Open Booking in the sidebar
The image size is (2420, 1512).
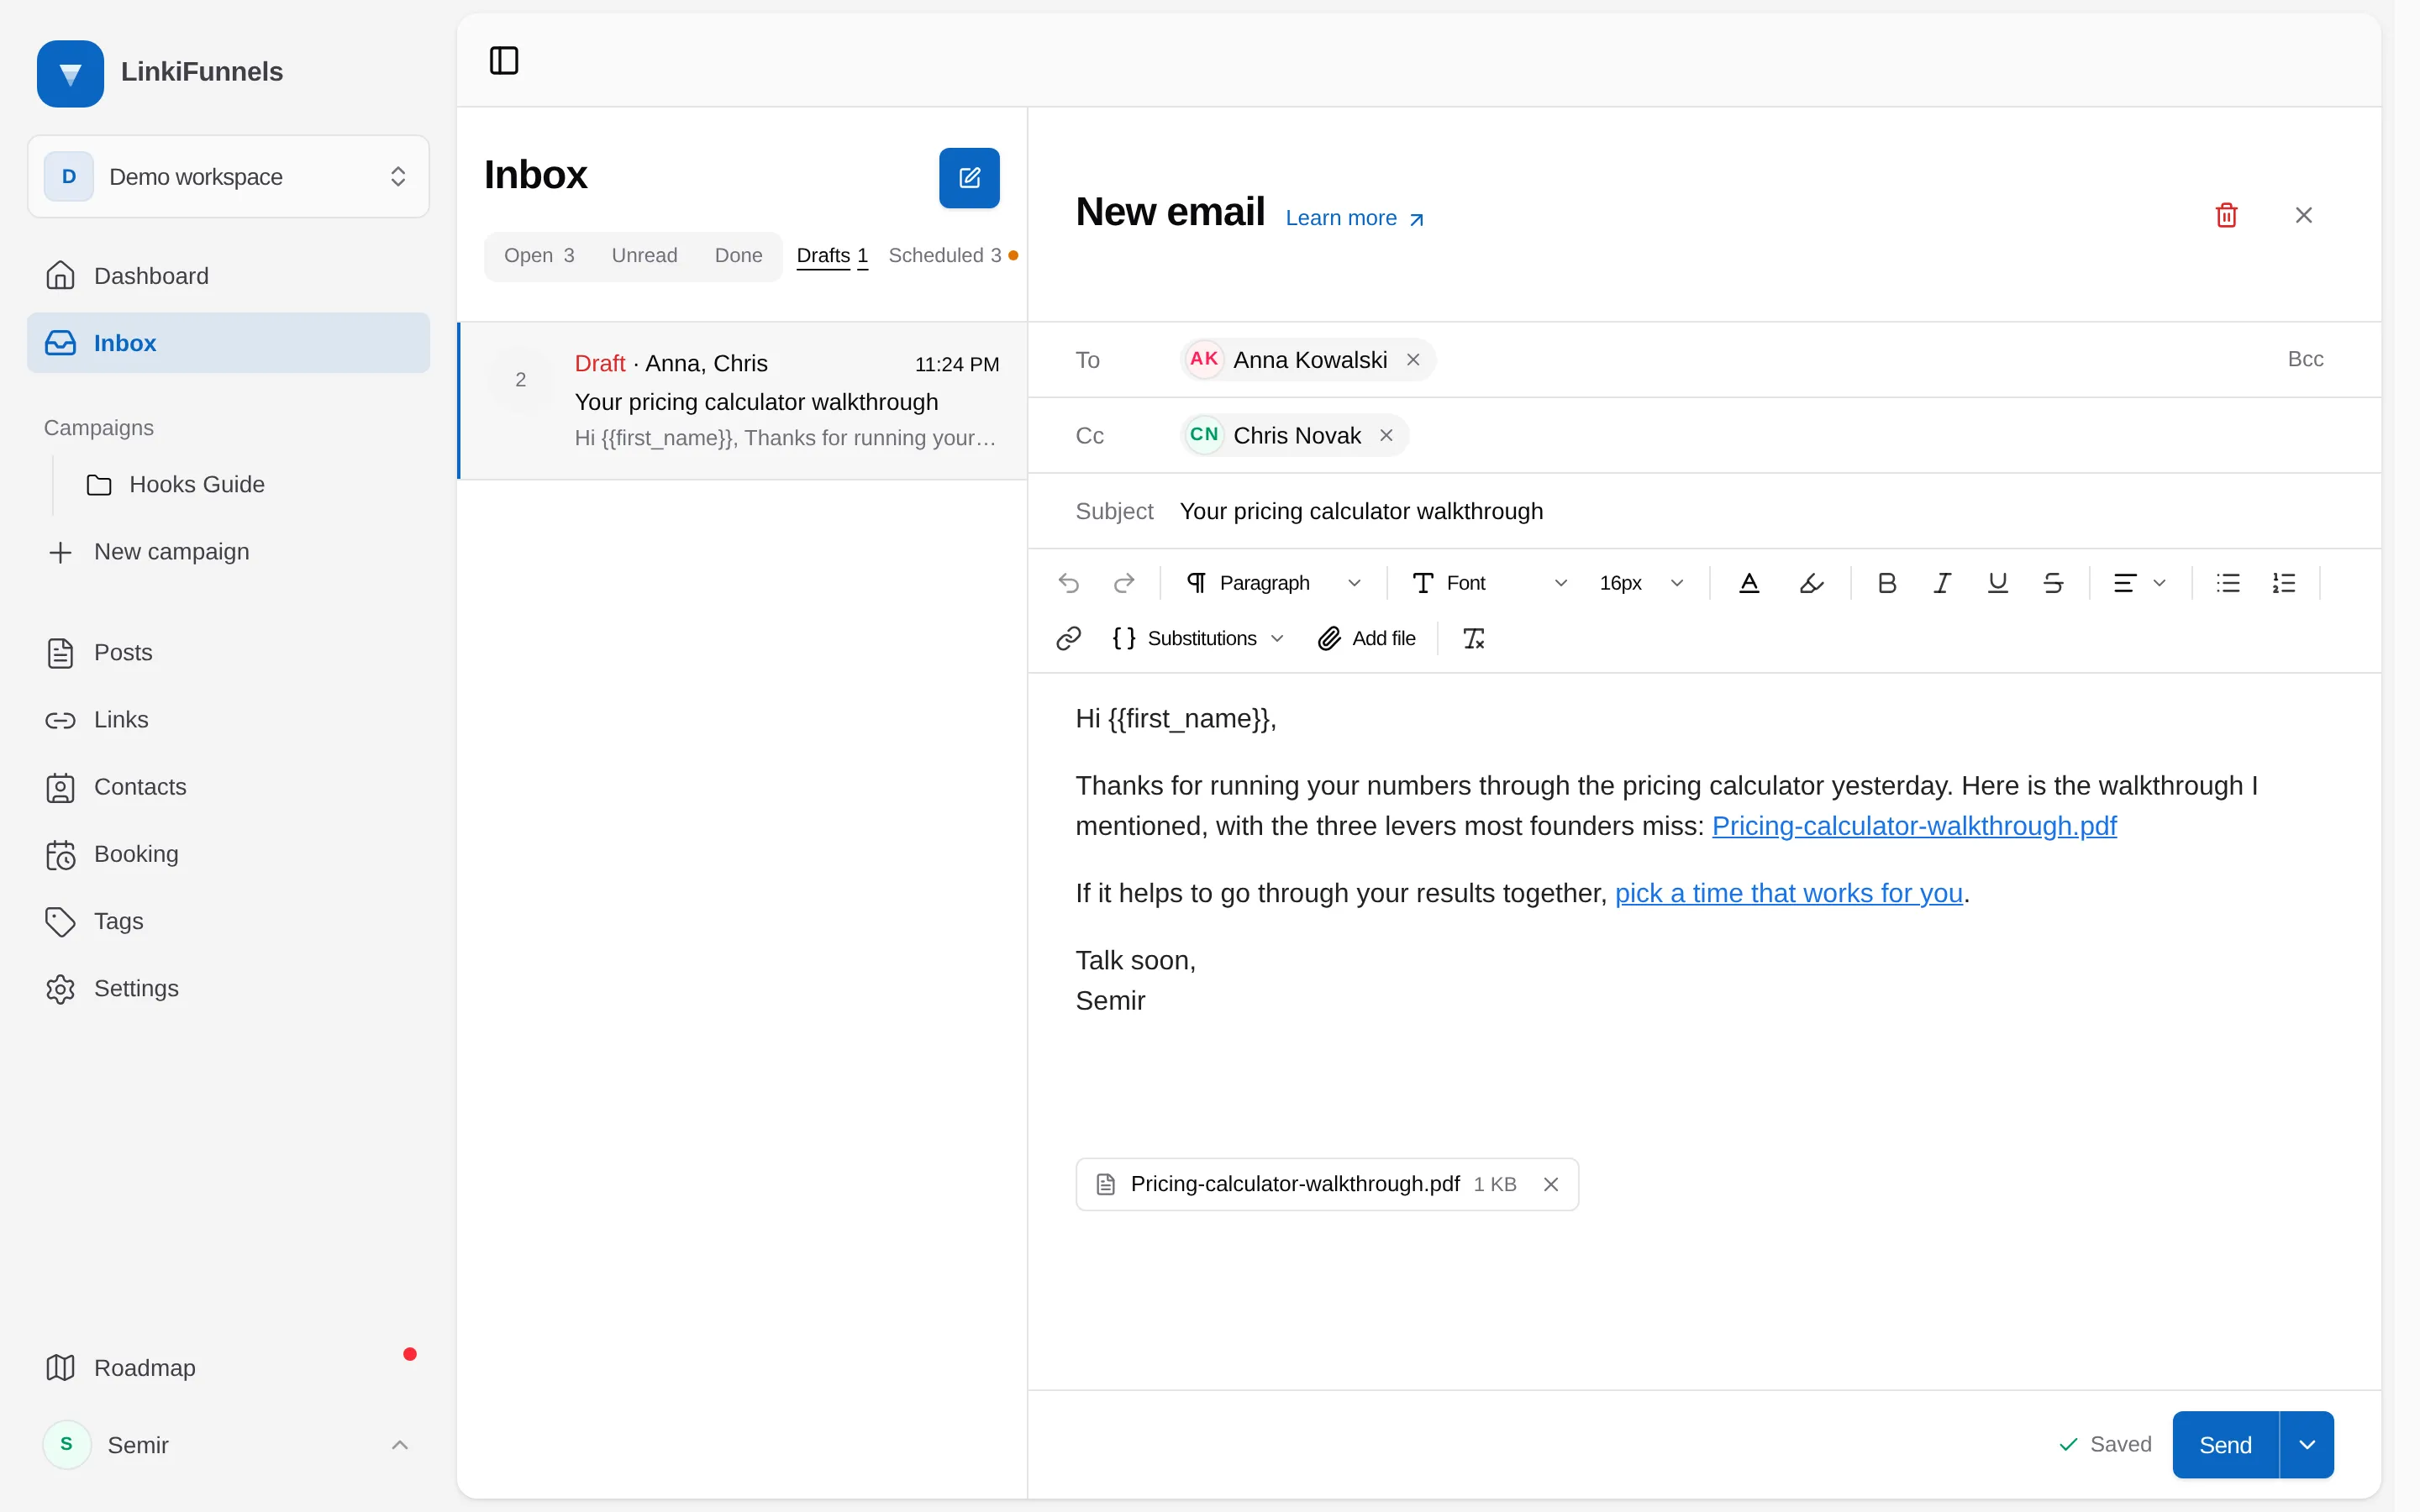pos(228,854)
